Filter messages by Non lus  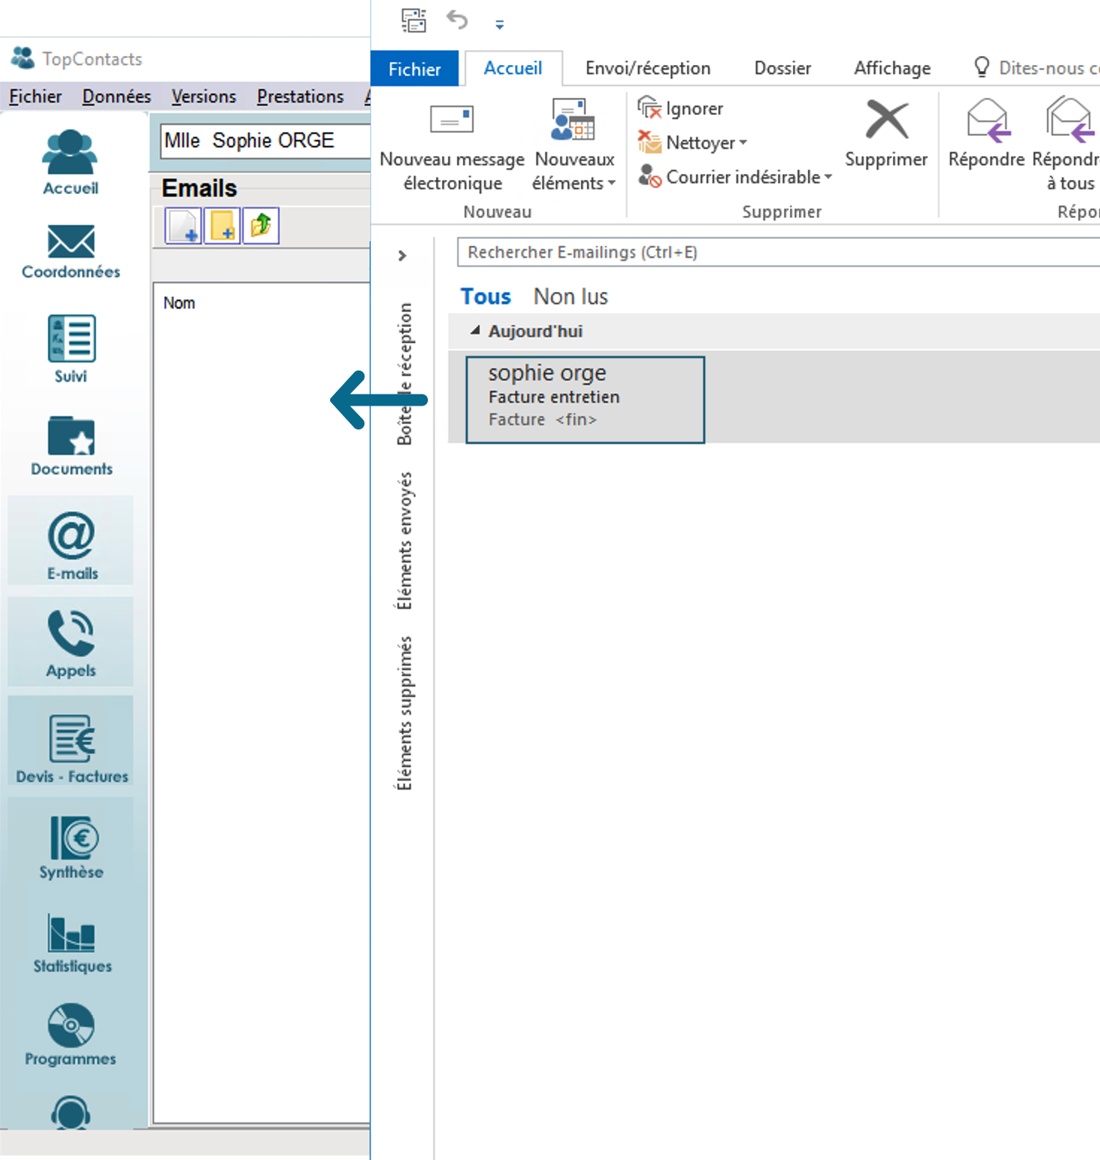(x=571, y=297)
